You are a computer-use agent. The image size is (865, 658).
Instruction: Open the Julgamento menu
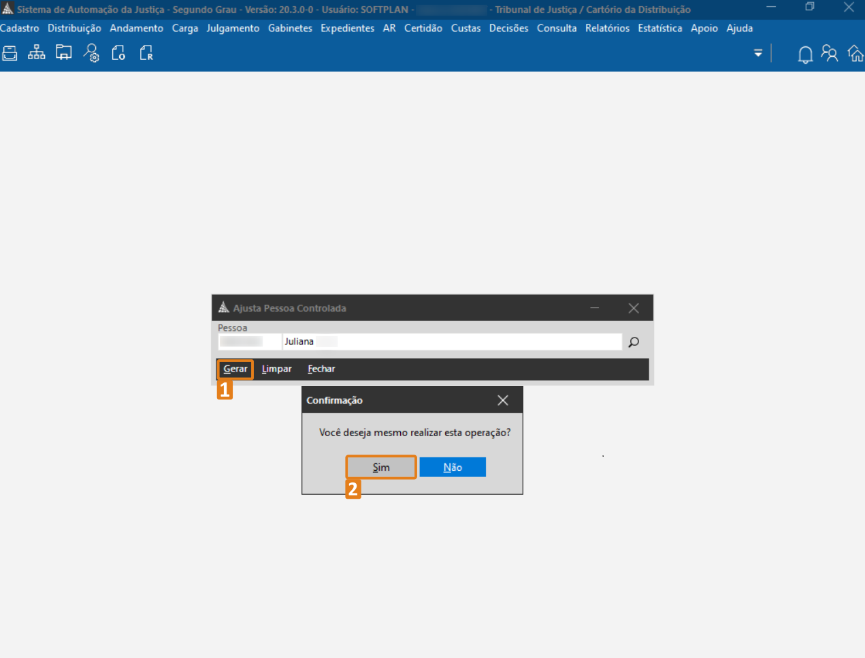(x=233, y=29)
